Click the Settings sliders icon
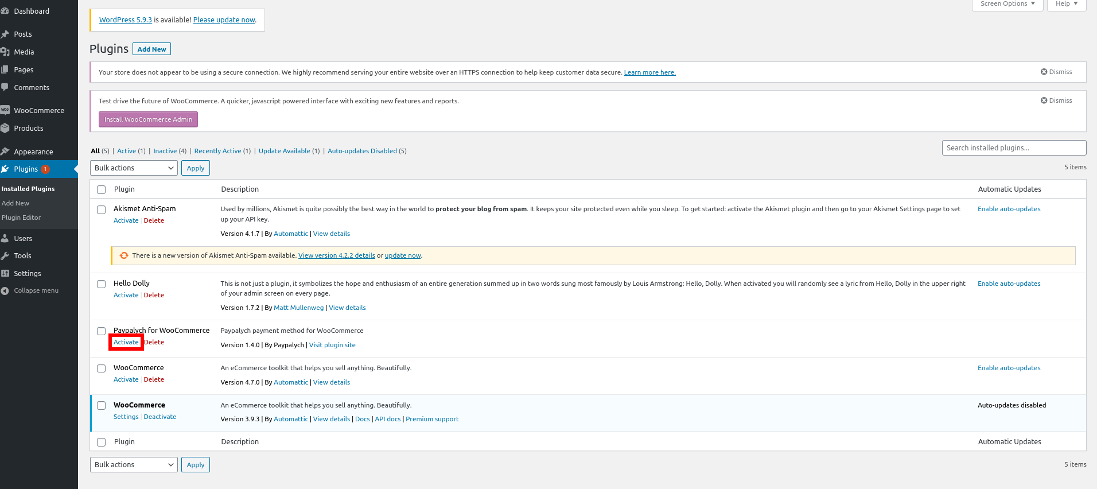 pyautogui.click(x=5, y=273)
